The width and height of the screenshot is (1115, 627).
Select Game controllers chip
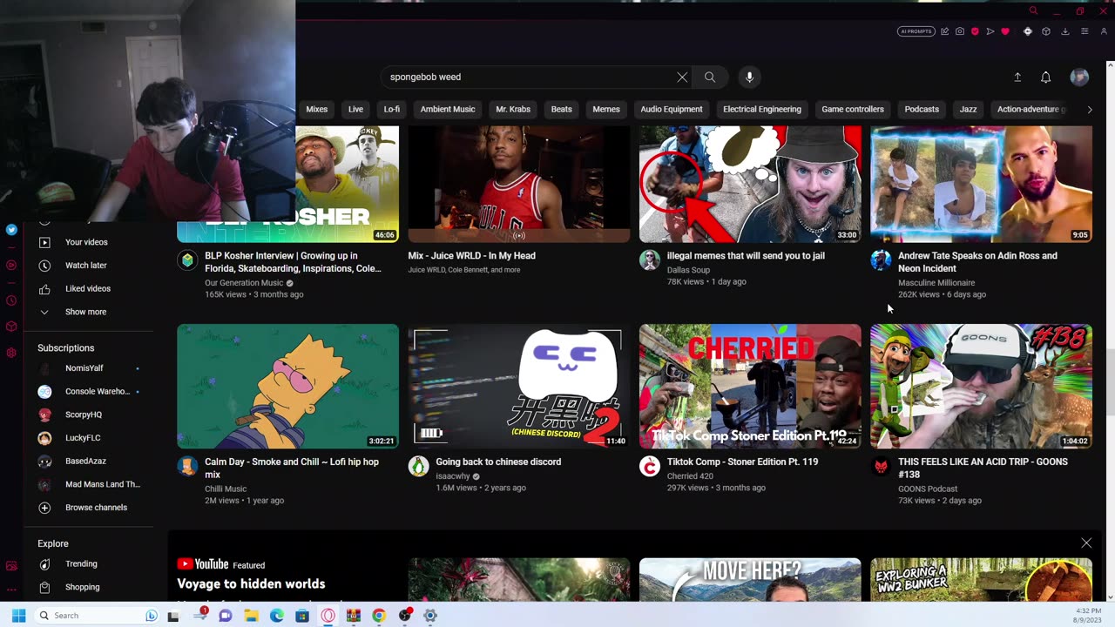point(853,109)
